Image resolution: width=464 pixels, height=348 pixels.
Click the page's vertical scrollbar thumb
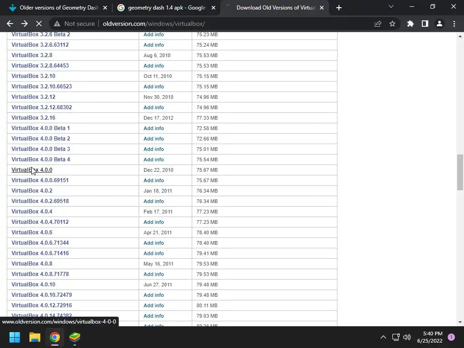[460, 172]
